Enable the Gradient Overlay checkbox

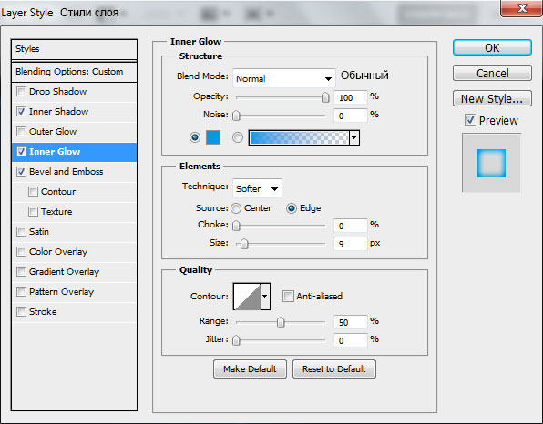(22, 272)
